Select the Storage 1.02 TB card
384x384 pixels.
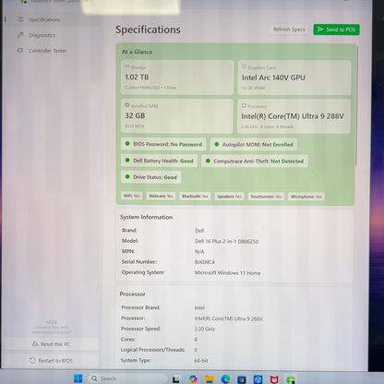tap(177, 78)
